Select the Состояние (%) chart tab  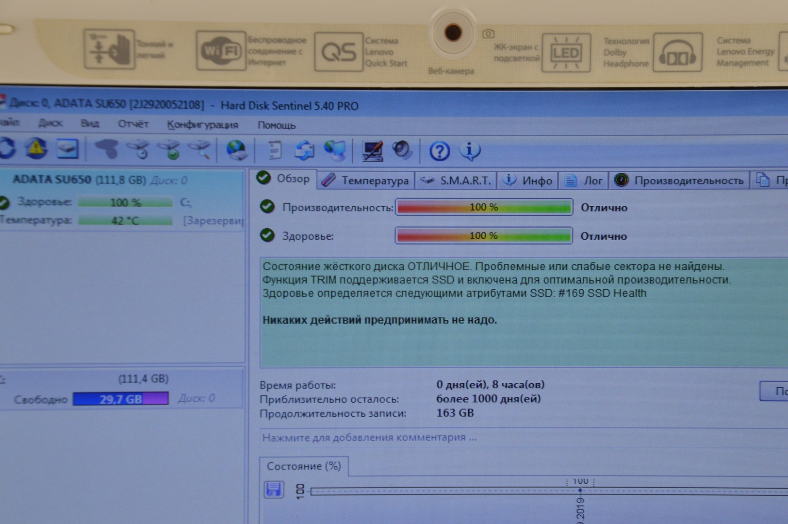coord(304,466)
